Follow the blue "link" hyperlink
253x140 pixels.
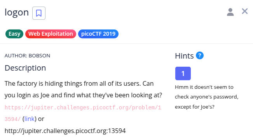point(30,119)
